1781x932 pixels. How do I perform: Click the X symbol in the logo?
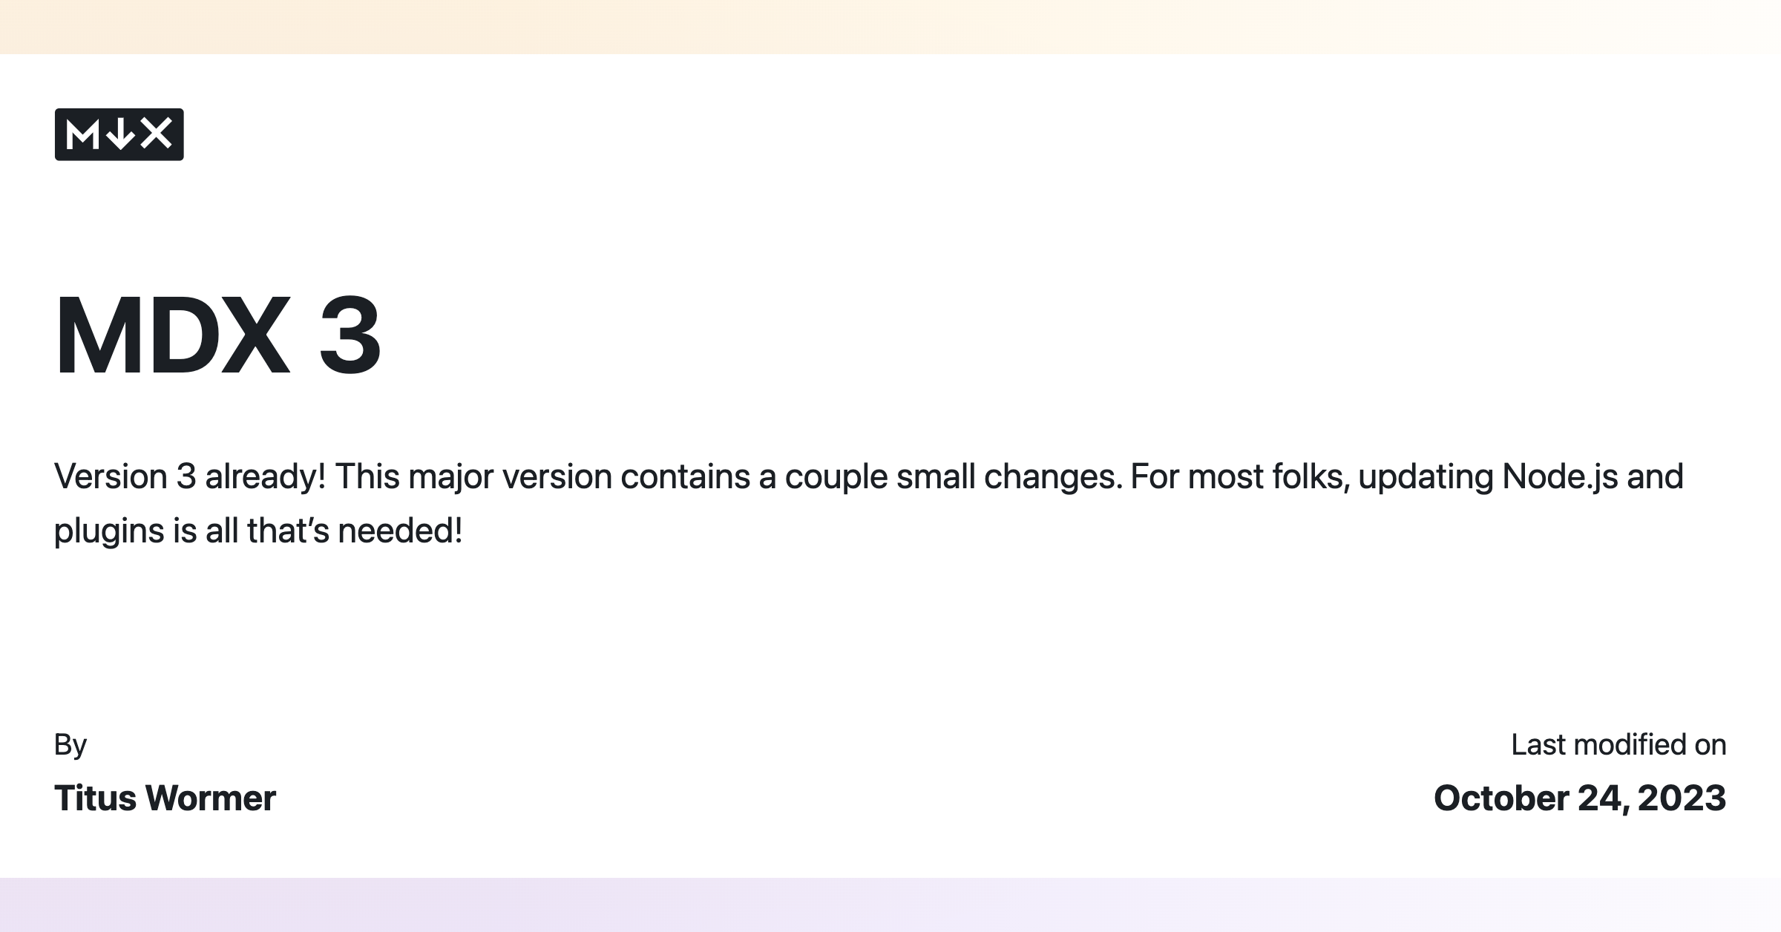click(156, 134)
